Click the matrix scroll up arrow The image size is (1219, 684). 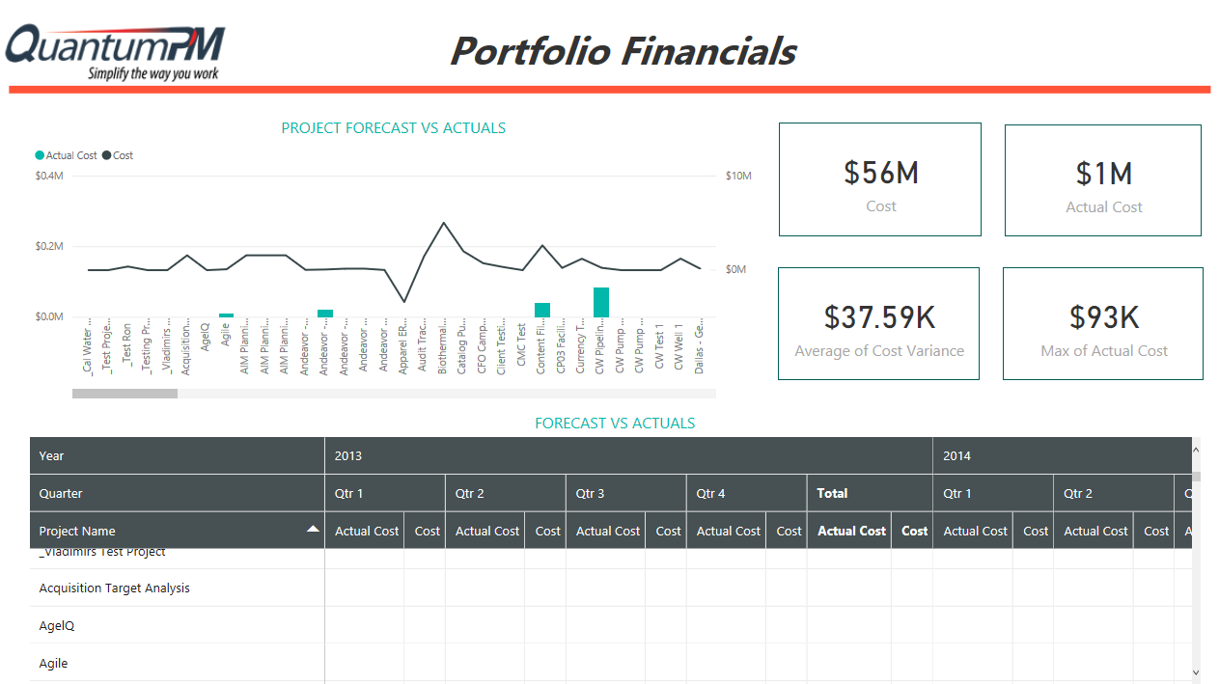[x=1196, y=450]
